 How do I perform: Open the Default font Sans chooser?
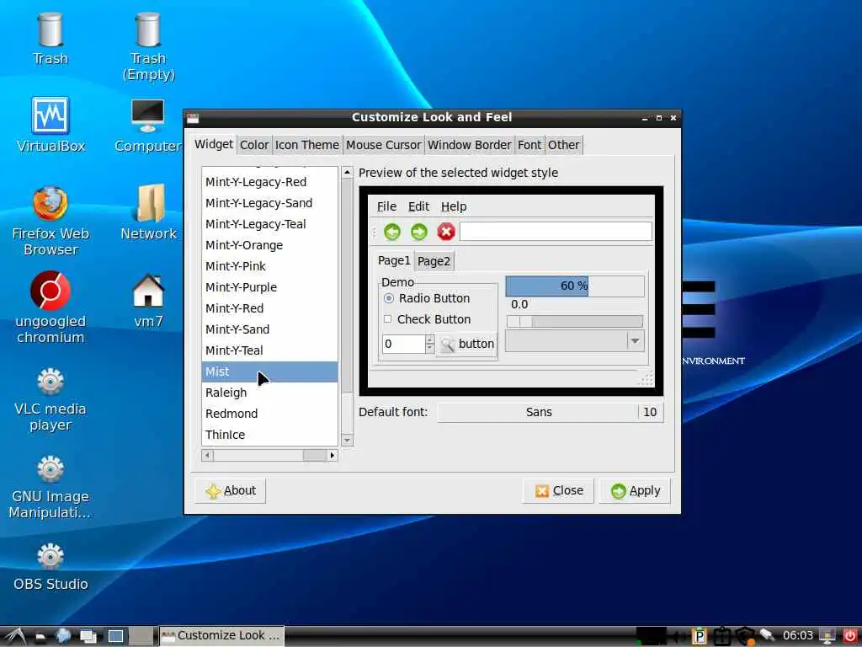[551, 412]
